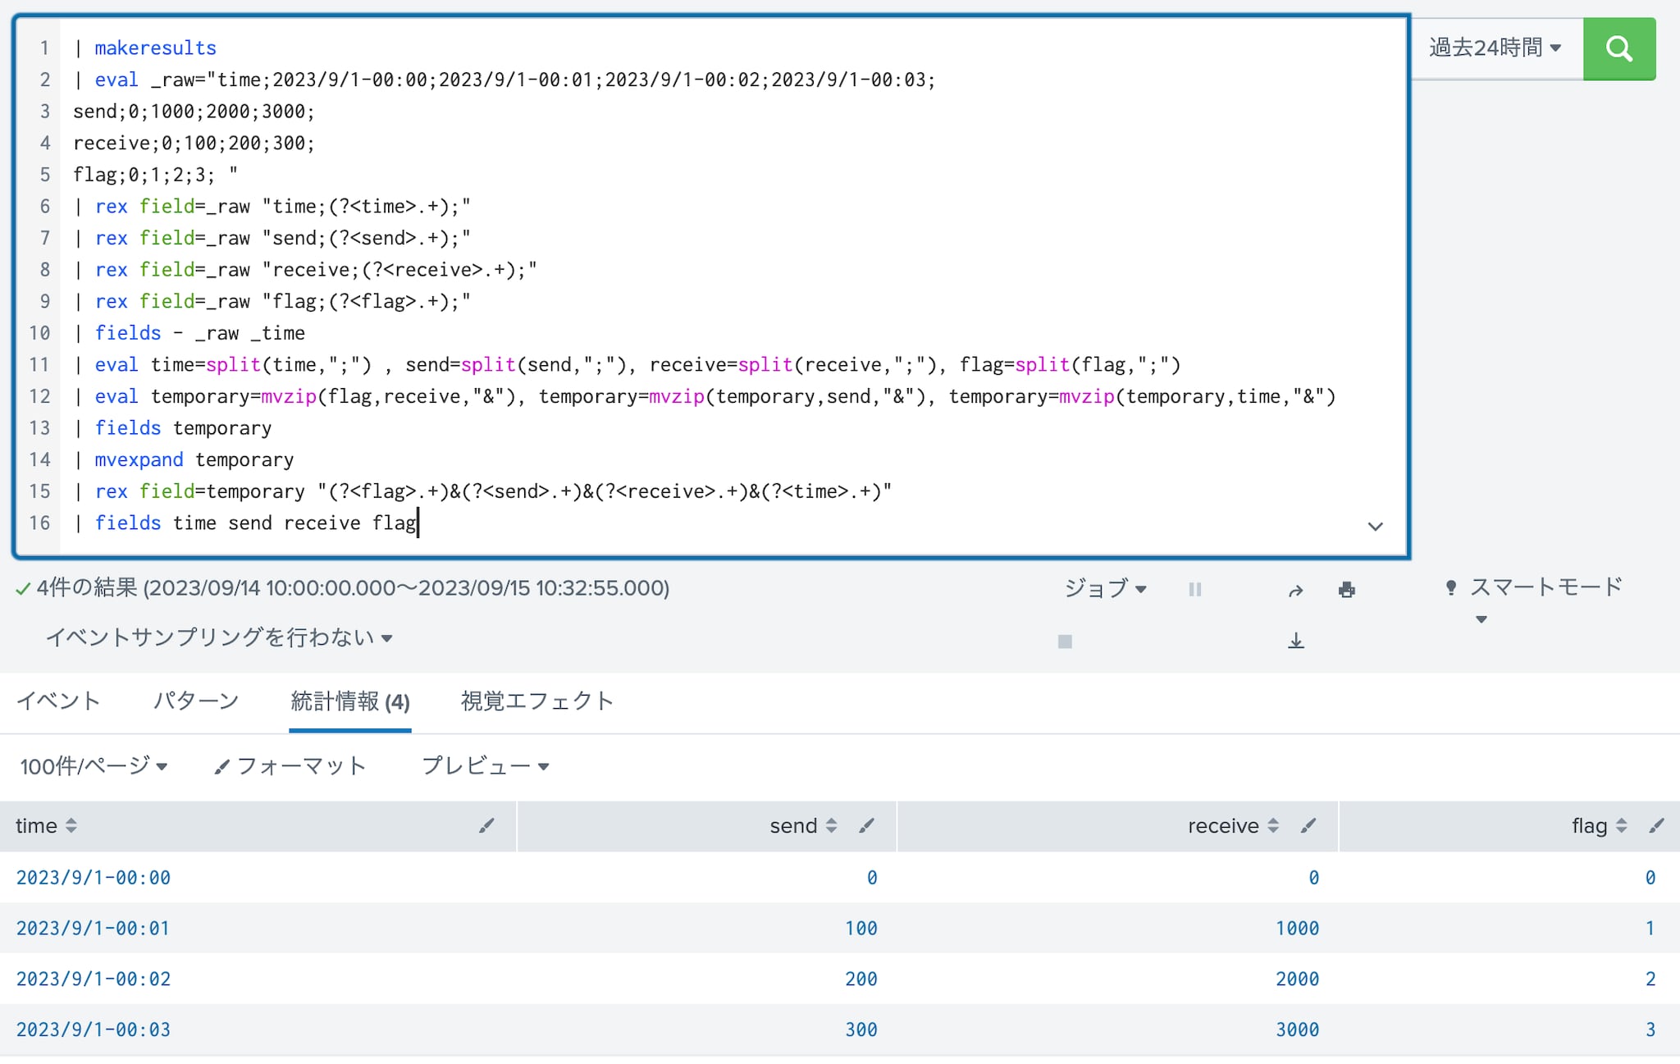The width and height of the screenshot is (1680, 1064).
Task: Edit the receive column with pencil icon
Action: [1308, 826]
